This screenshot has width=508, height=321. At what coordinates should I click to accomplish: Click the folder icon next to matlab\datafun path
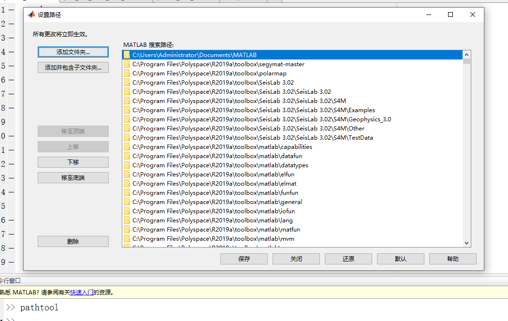127,156
